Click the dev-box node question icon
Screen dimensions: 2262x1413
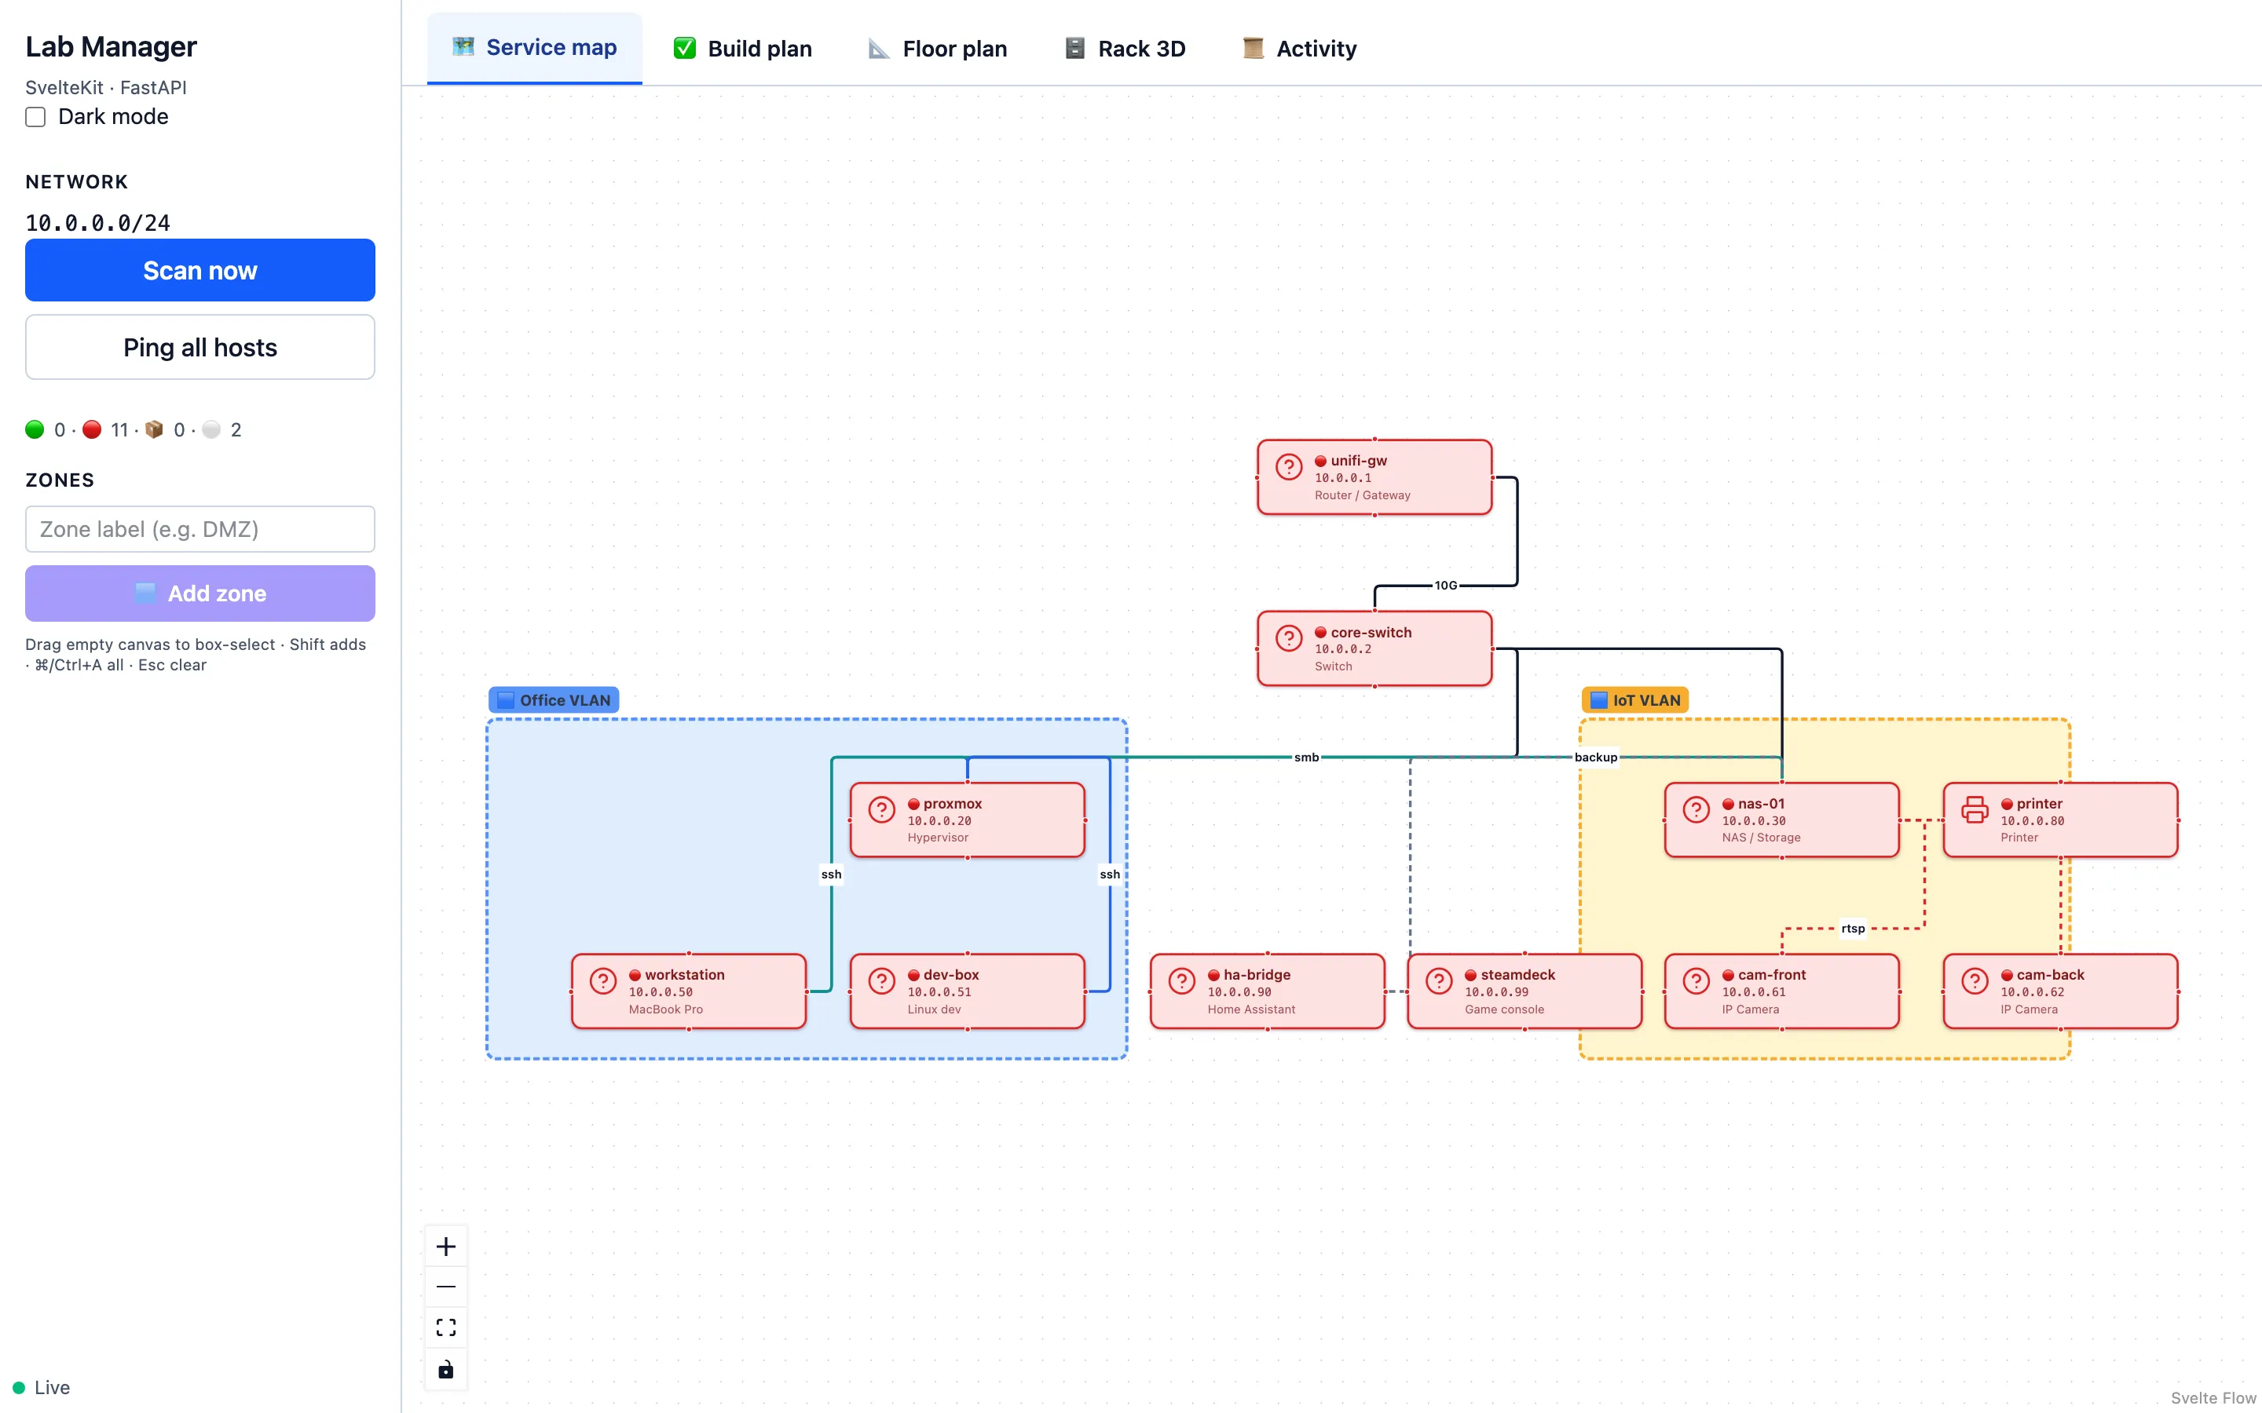tap(881, 980)
